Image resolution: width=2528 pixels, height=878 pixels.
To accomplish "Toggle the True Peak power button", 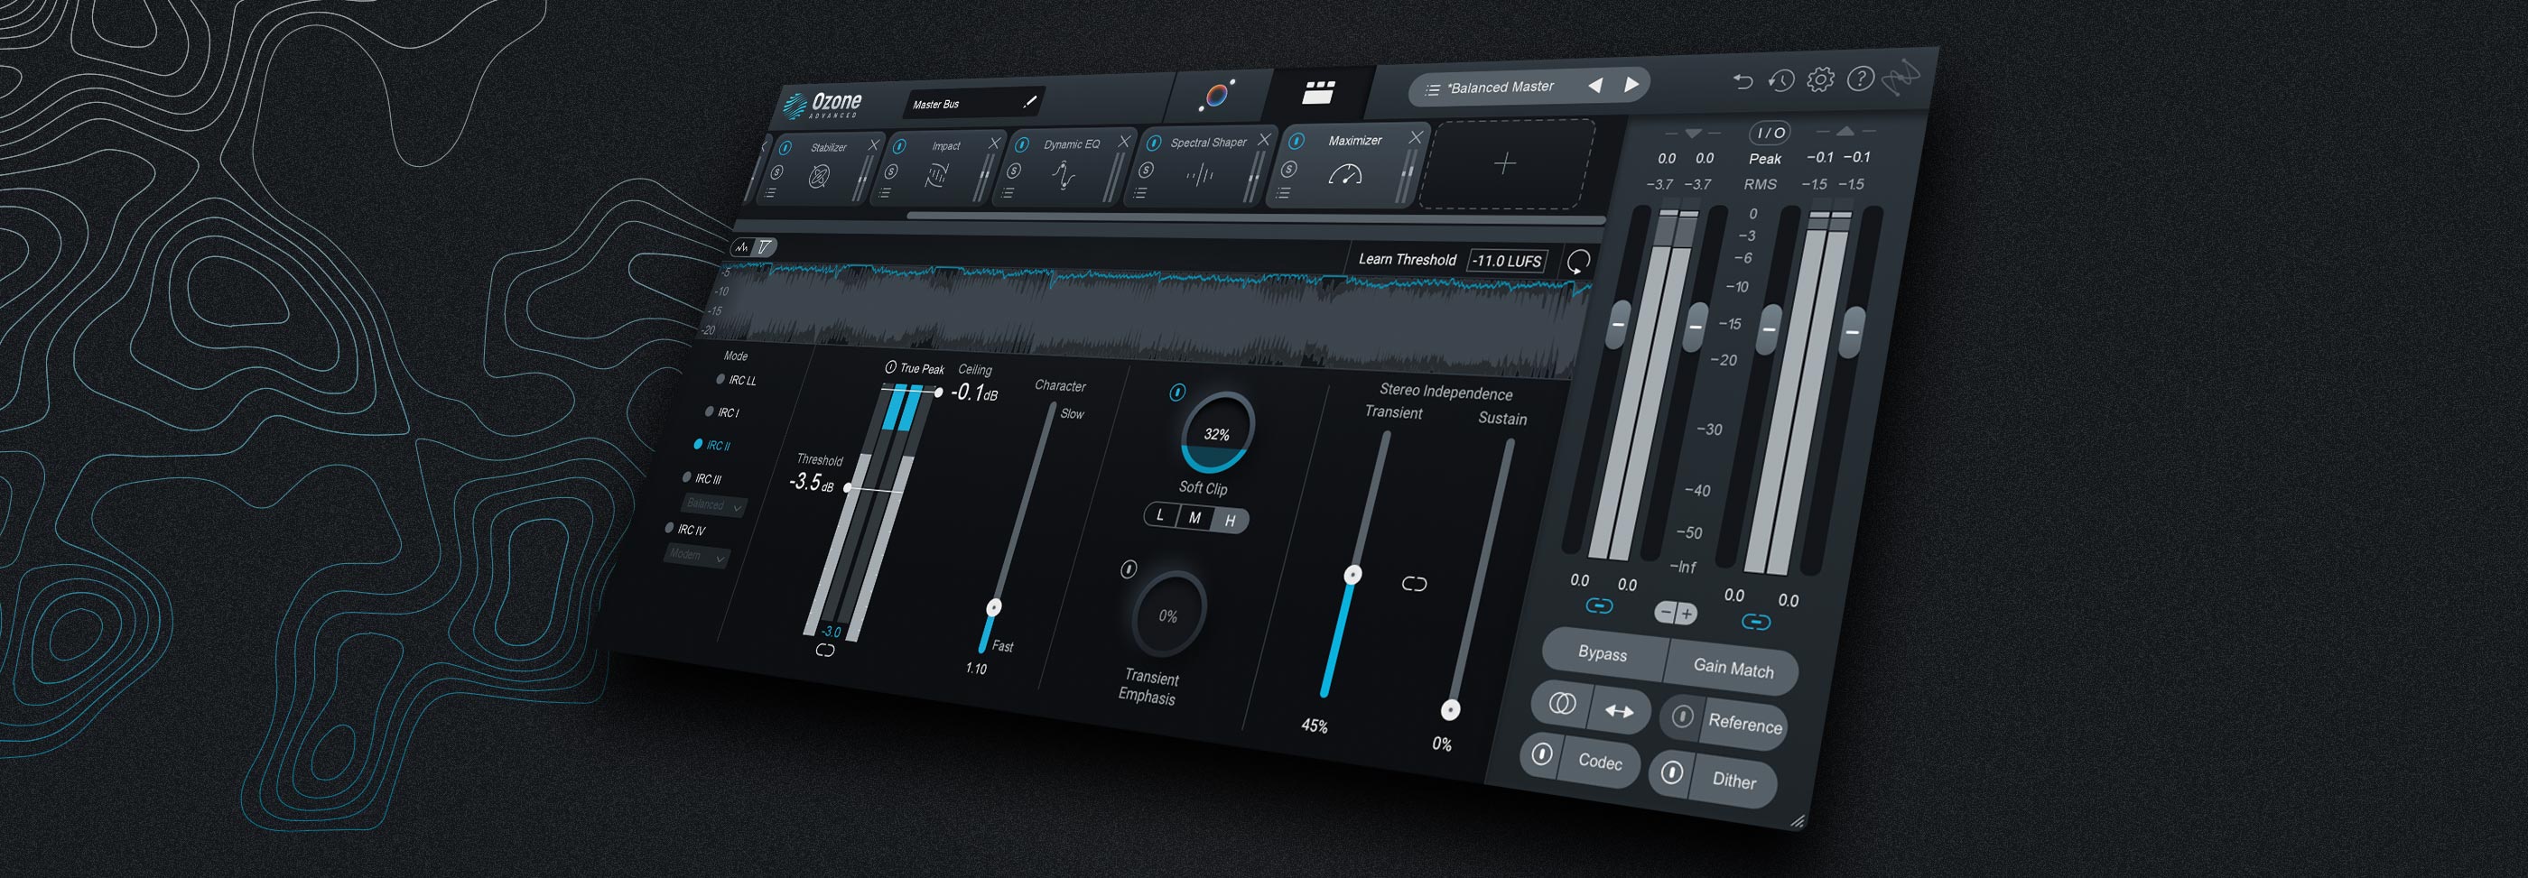I will [891, 367].
